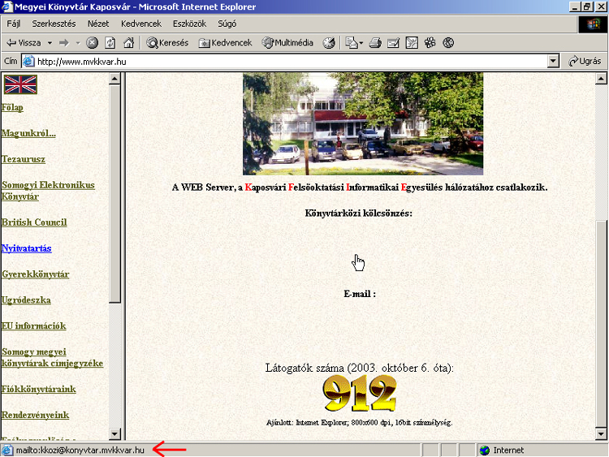Click the Vissza back button
Screen dimensions: 609x457
pos(24,43)
